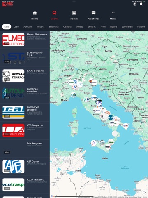Open the Teb Bergamo client entry
This screenshot has width=148, height=198.
pyautogui.click(x=25, y=148)
